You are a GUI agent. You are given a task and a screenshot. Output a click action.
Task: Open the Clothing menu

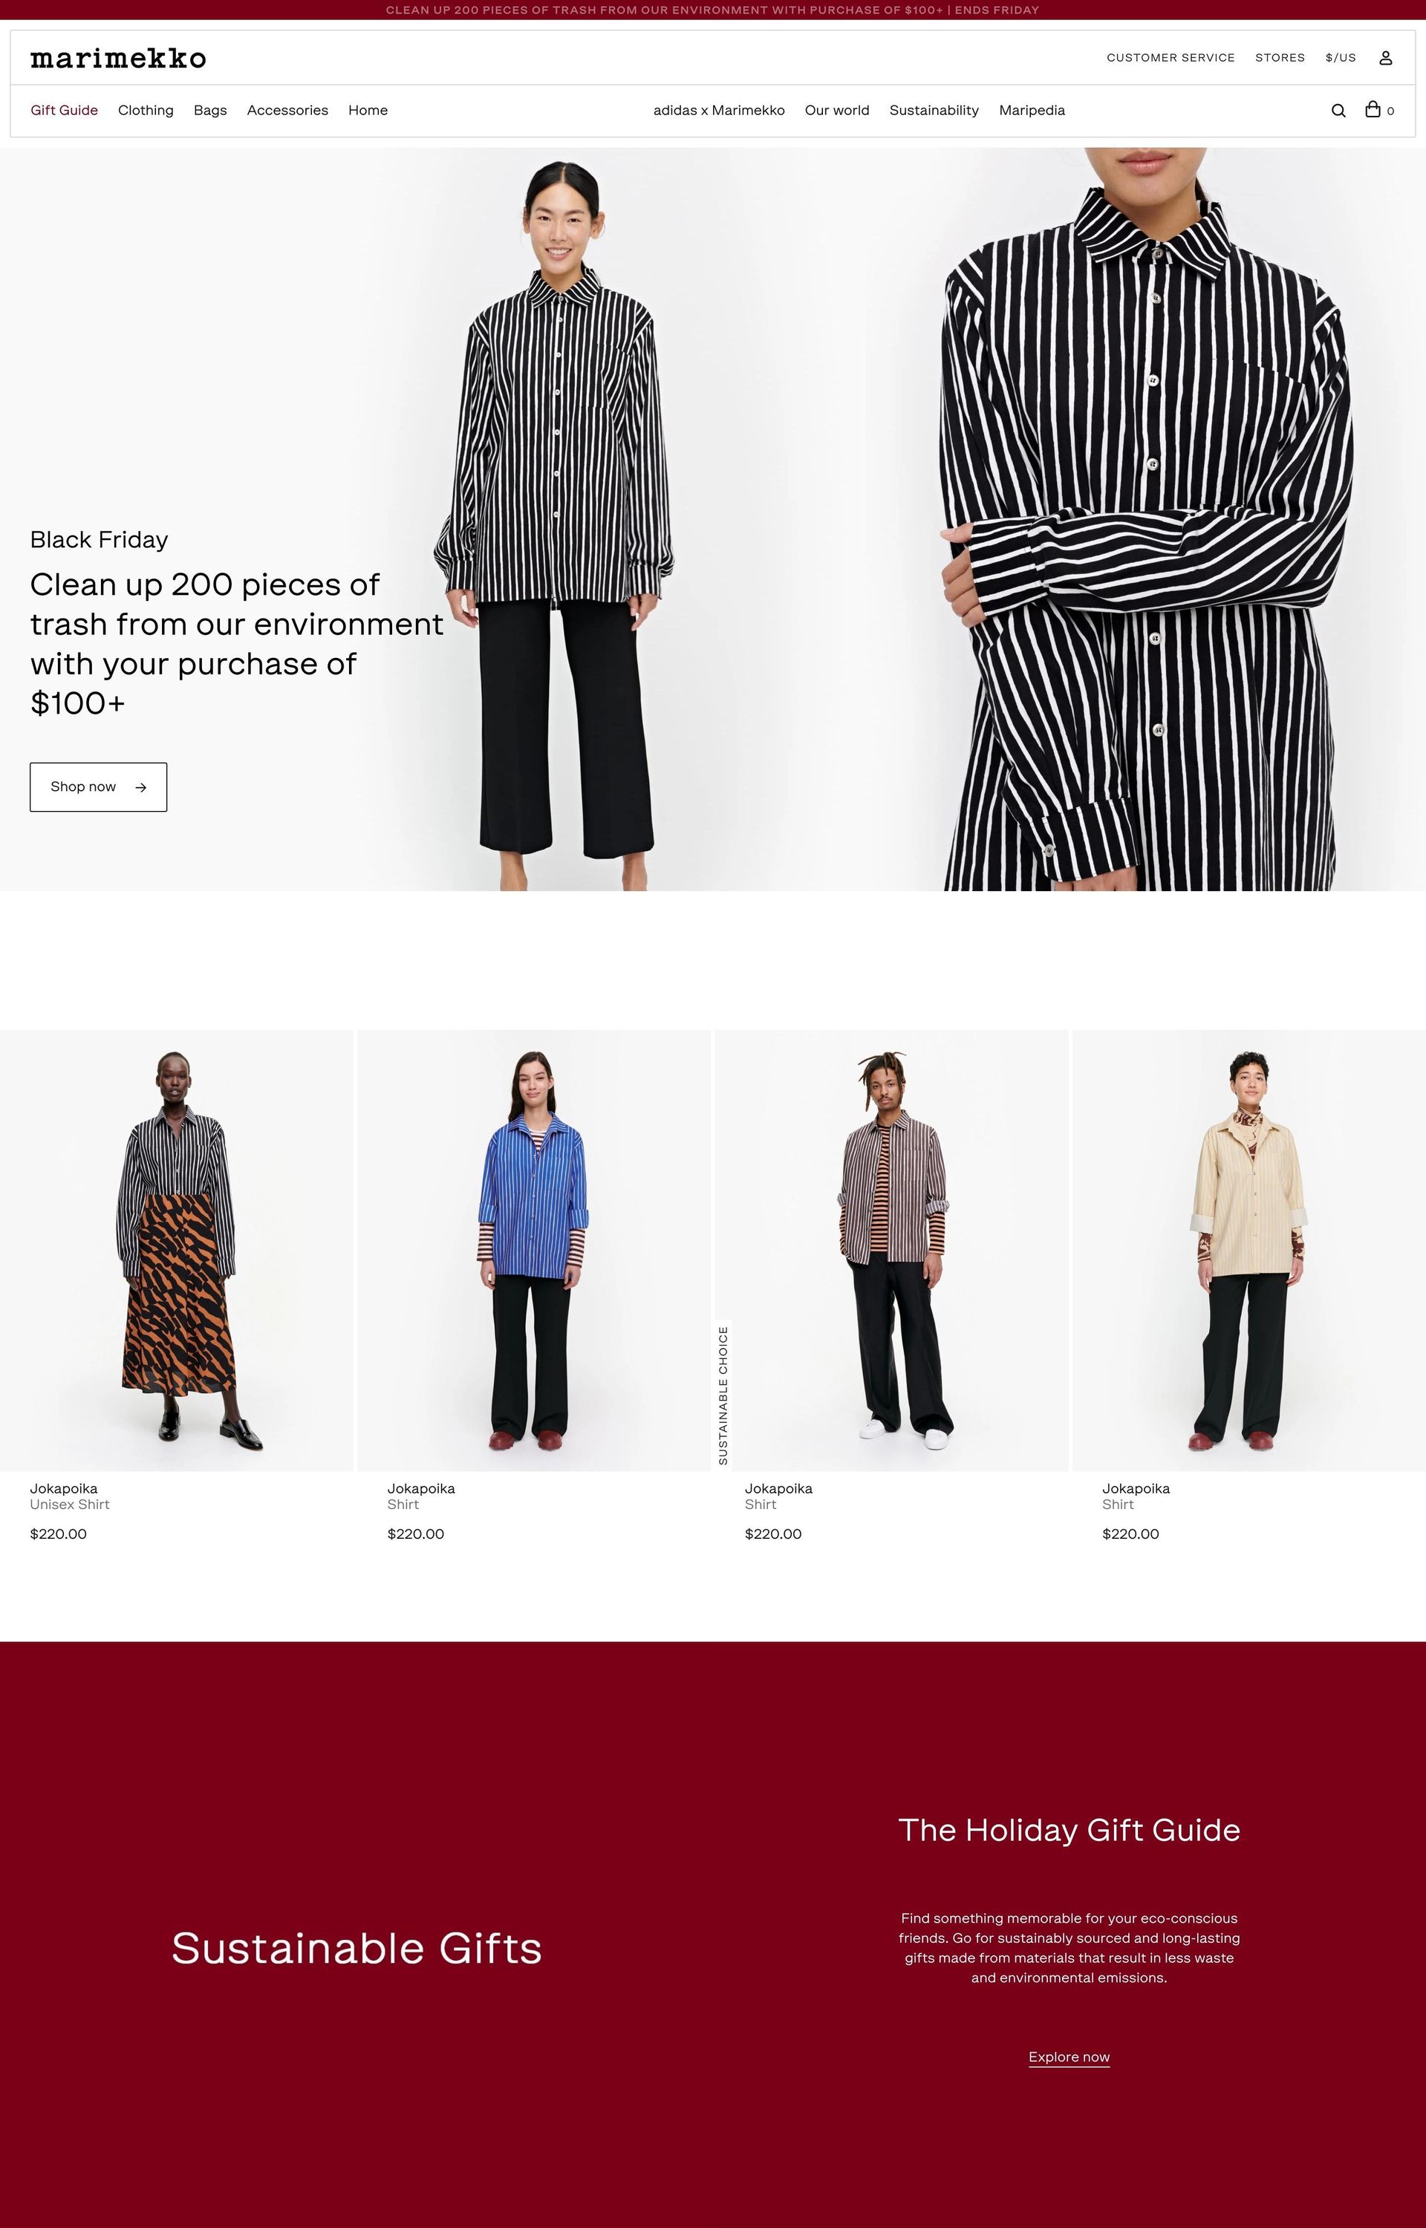point(146,110)
